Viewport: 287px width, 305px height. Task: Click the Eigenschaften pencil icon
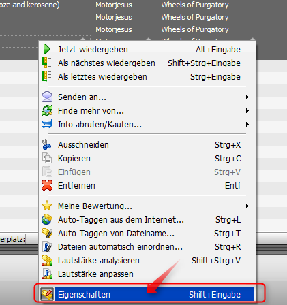(x=47, y=294)
